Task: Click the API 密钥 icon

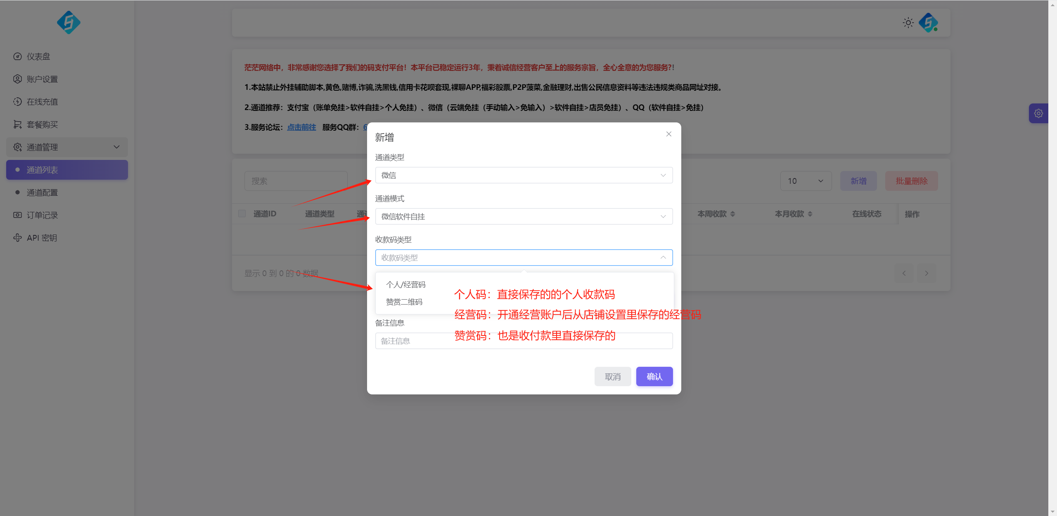Action: (x=17, y=238)
